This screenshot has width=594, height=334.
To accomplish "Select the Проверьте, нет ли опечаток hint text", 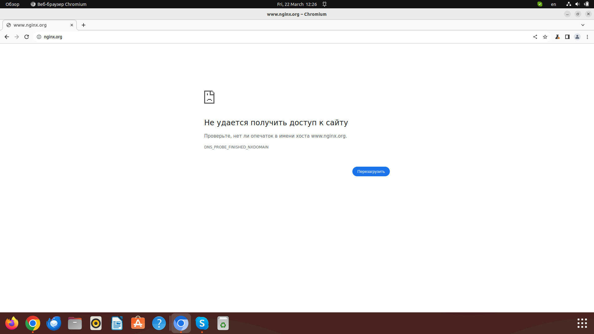I will pos(276,136).
